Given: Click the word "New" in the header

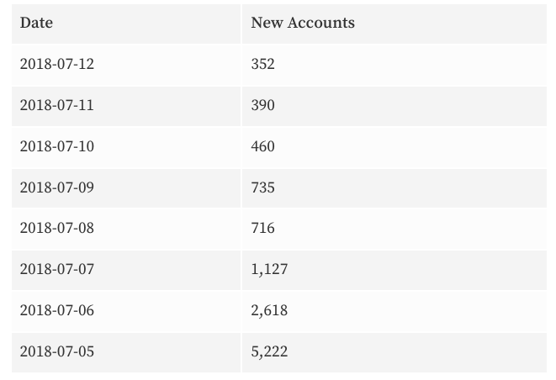Looking at the screenshot, I should click(x=267, y=23).
